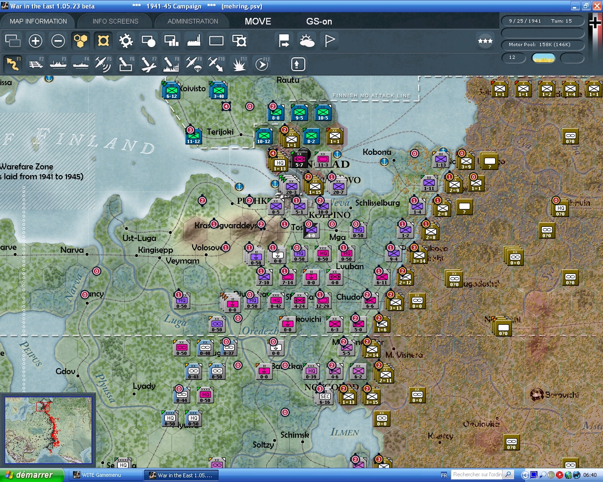Open the Windows démarrer start button
This screenshot has width=603, height=482.
tap(32, 475)
